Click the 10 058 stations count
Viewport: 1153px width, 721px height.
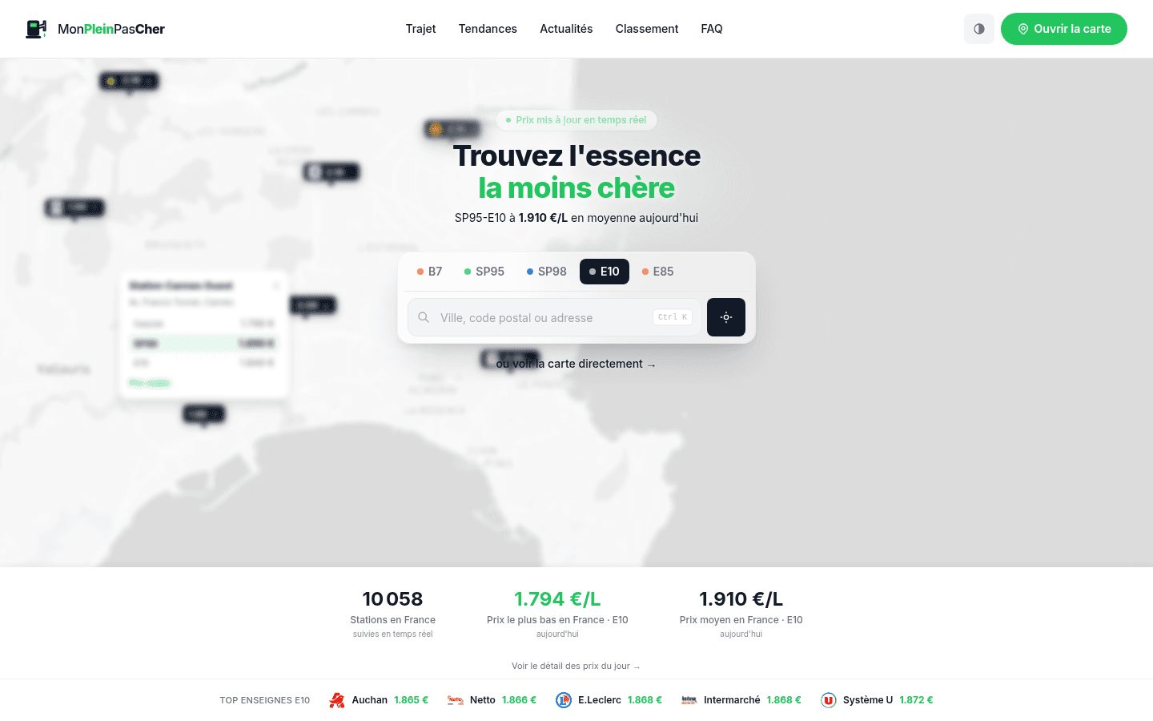click(x=392, y=599)
